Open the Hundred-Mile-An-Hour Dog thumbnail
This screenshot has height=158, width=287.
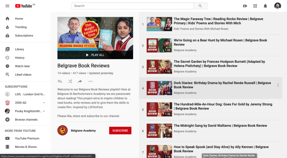coord(159,109)
